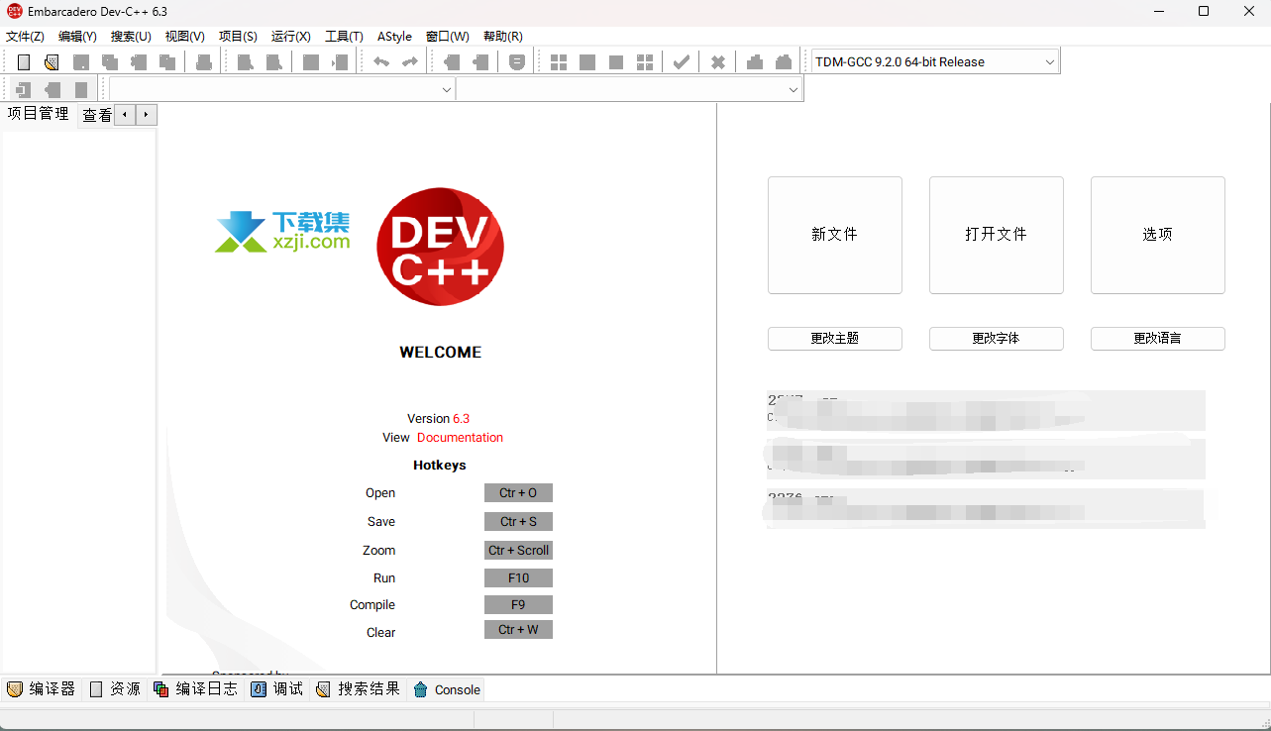Screen dimensions: 1271x731
Task: Click the checkmark toolbar icon
Action: coord(682,62)
